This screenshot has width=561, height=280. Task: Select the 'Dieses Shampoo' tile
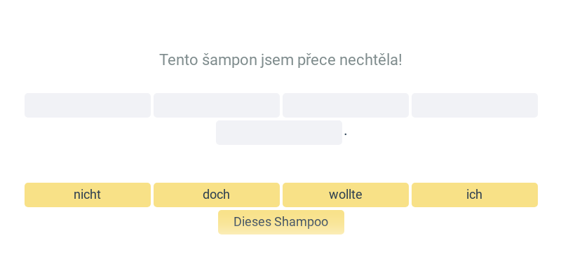pyautogui.click(x=281, y=222)
